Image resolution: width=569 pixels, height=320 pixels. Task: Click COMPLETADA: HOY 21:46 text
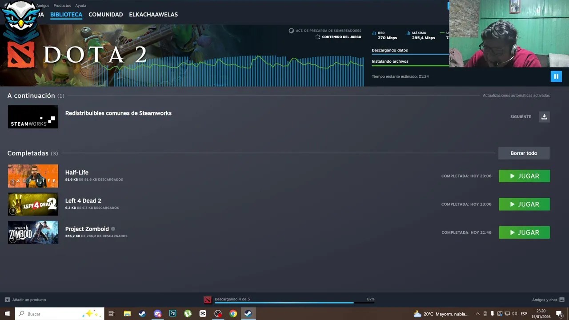[466, 232]
